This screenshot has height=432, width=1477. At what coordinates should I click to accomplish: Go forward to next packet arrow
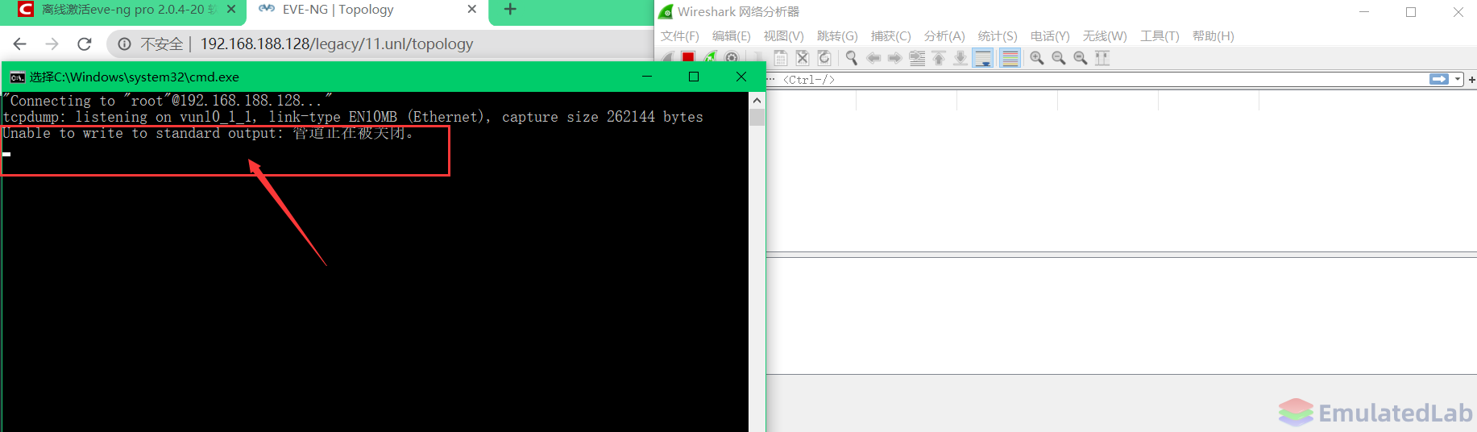coord(894,58)
